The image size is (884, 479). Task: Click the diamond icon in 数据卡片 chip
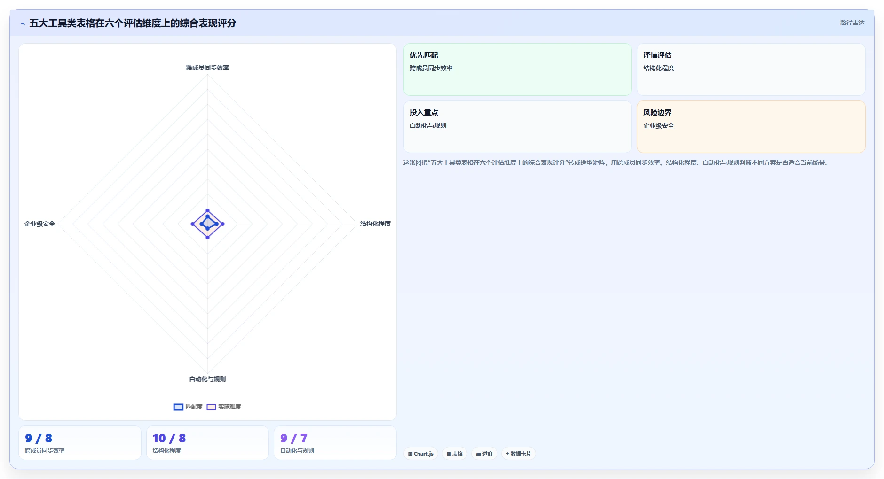tap(507, 454)
